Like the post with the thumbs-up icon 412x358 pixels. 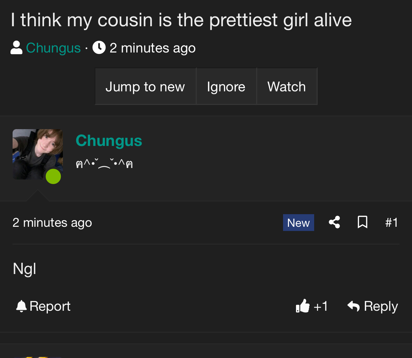(x=303, y=306)
